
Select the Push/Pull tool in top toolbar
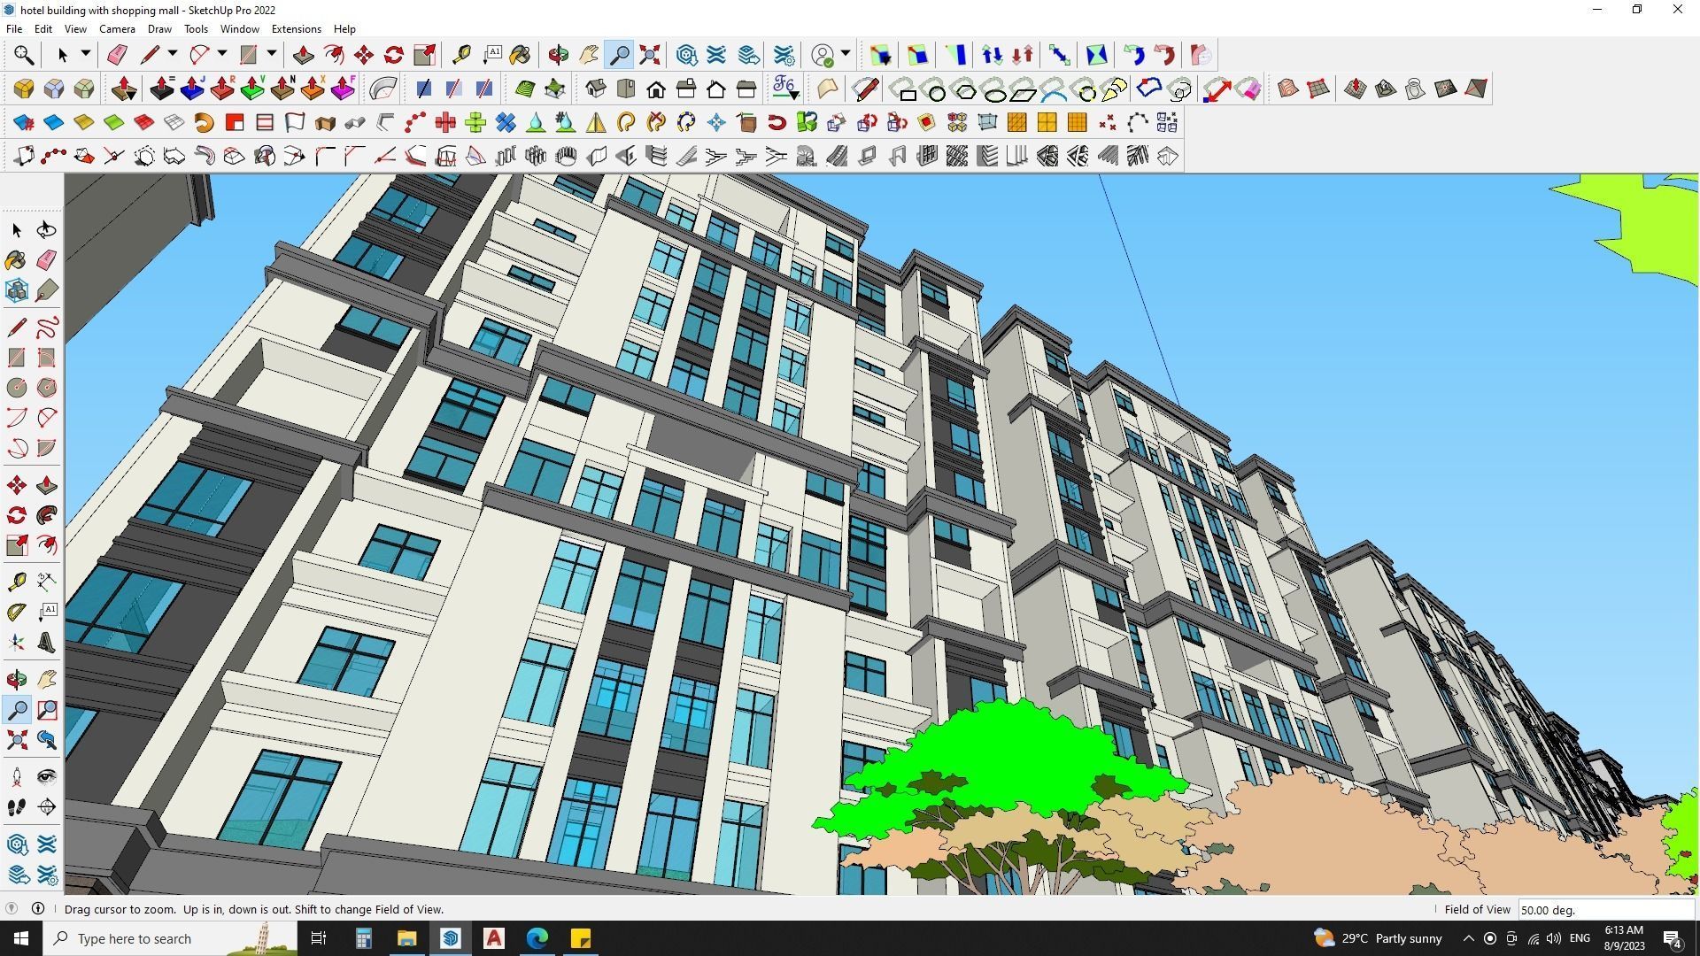coord(303,55)
